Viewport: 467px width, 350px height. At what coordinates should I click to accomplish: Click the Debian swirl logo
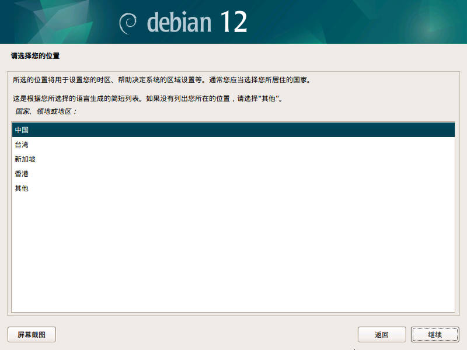click(x=128, y=23)
